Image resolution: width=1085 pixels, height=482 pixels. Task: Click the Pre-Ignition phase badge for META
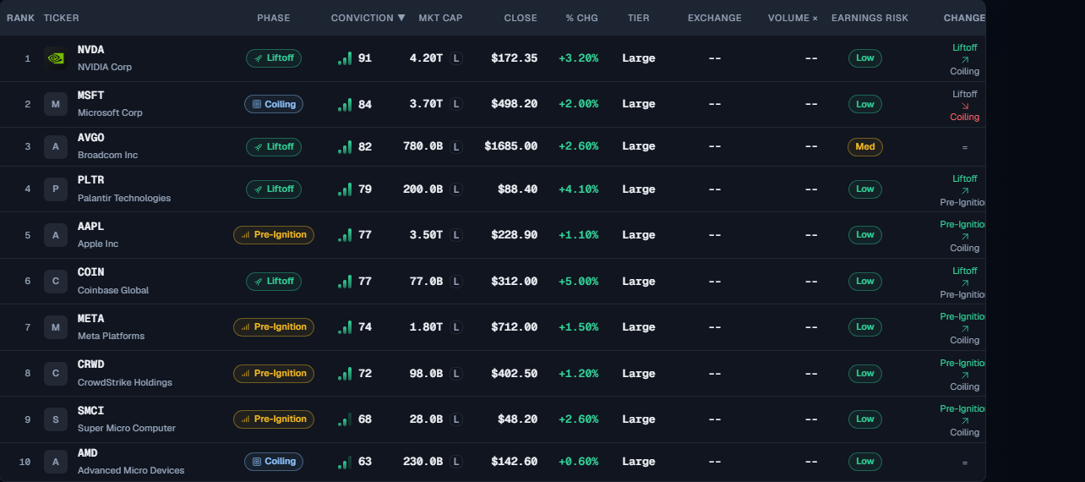click(274, 327)
